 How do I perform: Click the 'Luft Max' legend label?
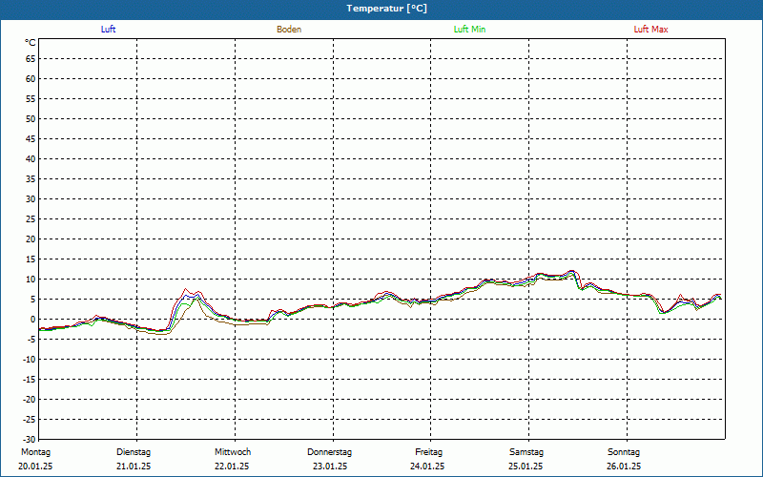(650, 30)
